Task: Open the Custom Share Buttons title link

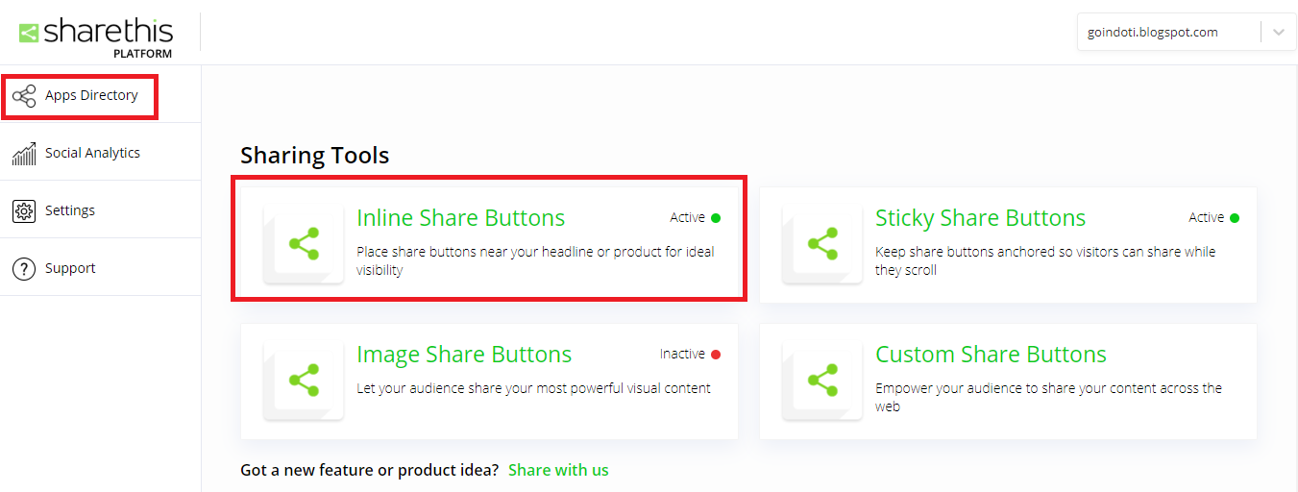Action: [x=991, y=355]
